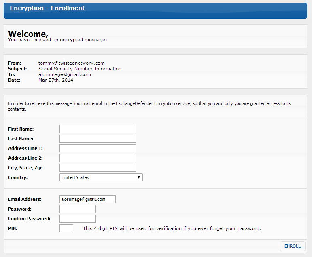Click the date Mar 27th, 2014
Screen dimensions: 312x257
56,80
